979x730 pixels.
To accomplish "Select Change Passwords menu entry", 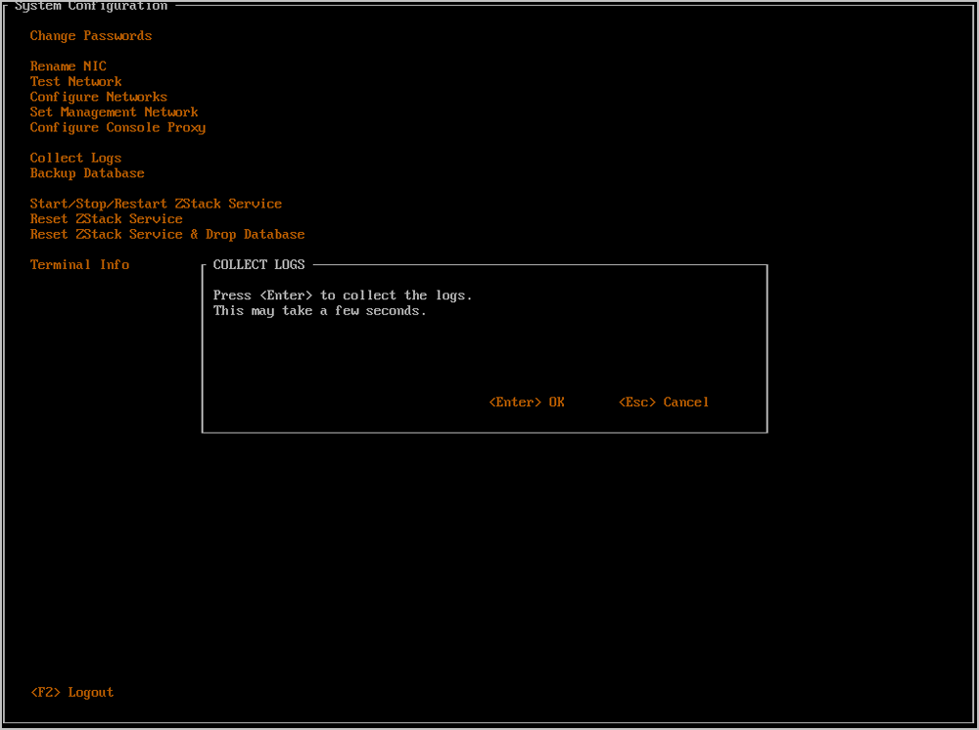I will pos(91,36).
